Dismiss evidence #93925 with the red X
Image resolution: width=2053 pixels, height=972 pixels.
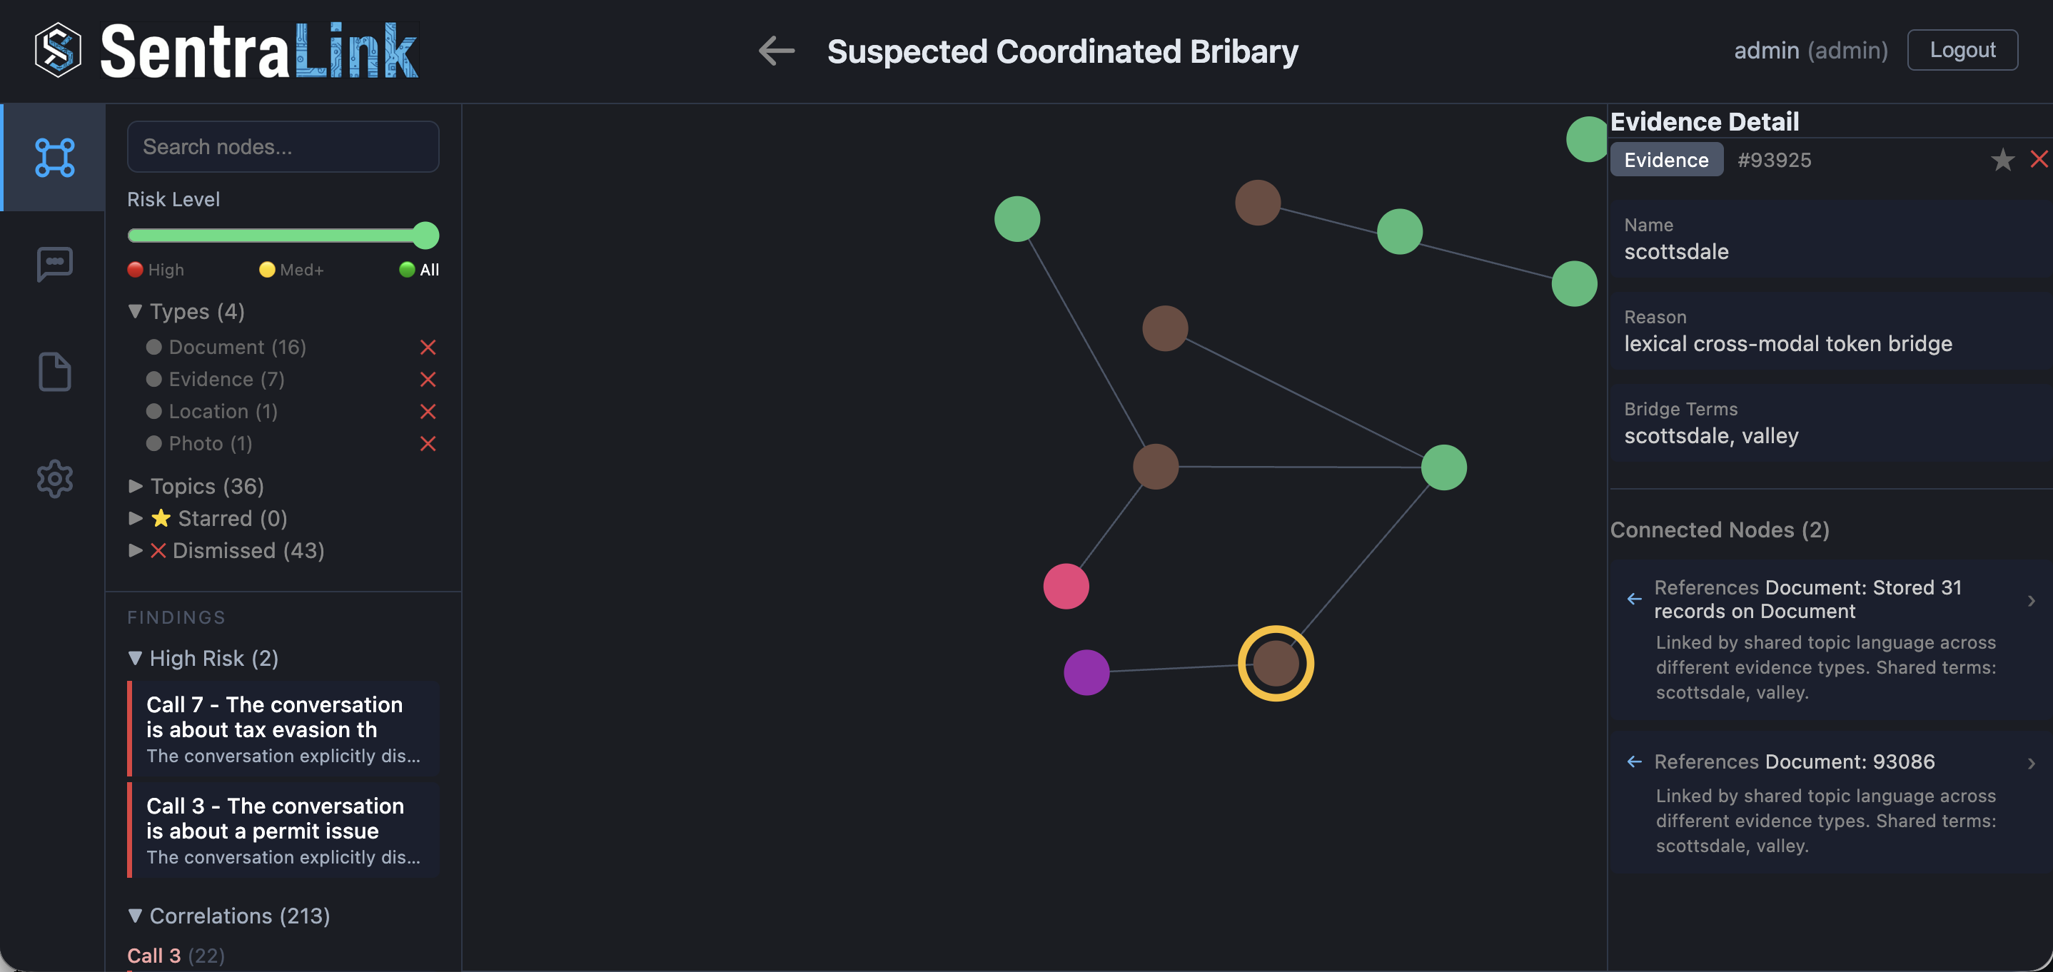tap(2039, 159)
